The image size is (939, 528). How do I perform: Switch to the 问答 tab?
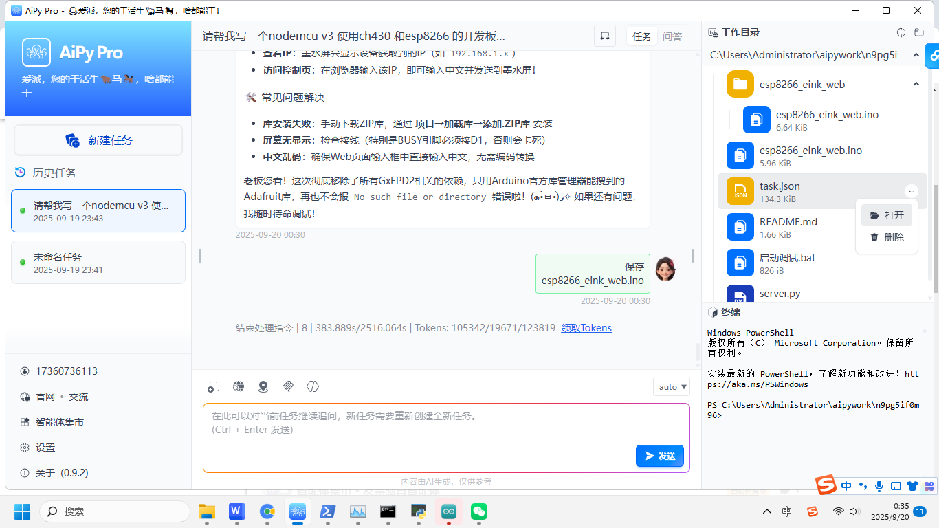pyautogui.click(x=672, y=36)
